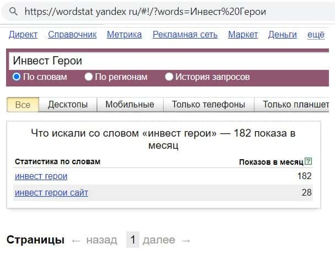This screenshot has width=335, height=265.
Task: Select the По словам radio button
Action: (x=17, y=77)
